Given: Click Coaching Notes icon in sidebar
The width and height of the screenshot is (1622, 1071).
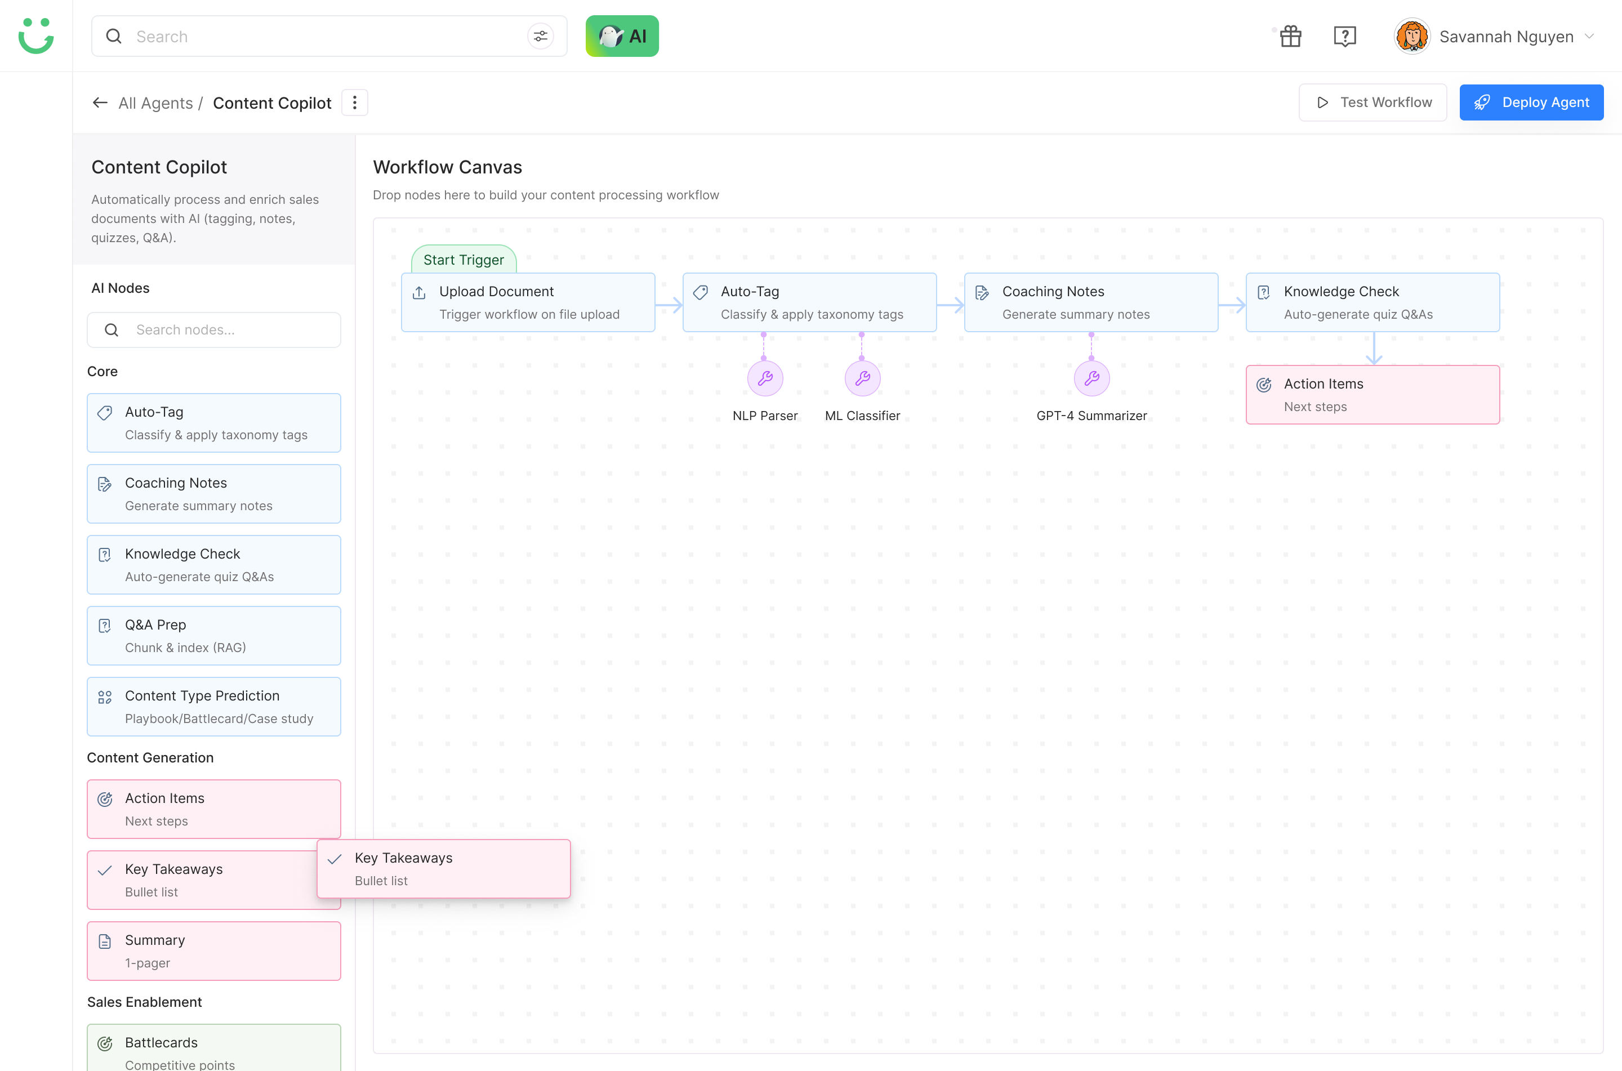Looking at the screenshot, I should 105,484.
